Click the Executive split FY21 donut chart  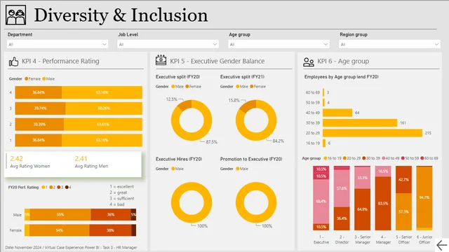pyautogui.click(x=256, y=120)
